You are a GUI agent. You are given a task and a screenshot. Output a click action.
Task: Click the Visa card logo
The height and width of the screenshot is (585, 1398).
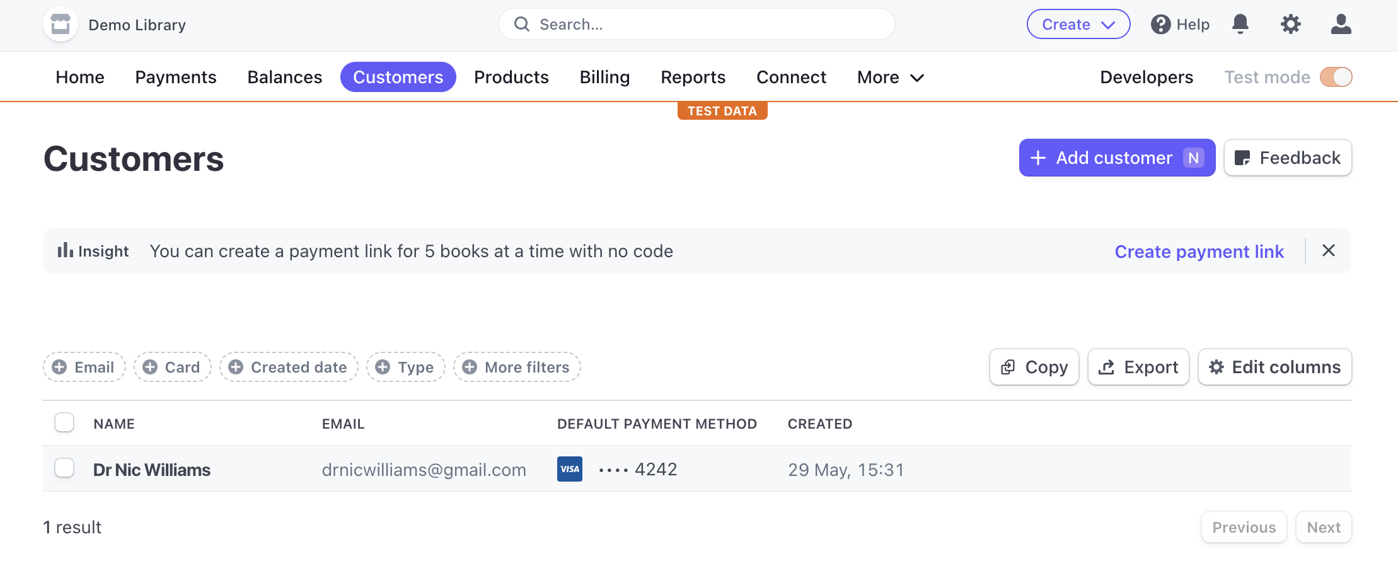[570, 469]
